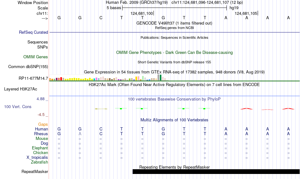The image size is (300, 179).
Task: Click Repeating Elements by RepeatMasker title
Action: [174, 167]
